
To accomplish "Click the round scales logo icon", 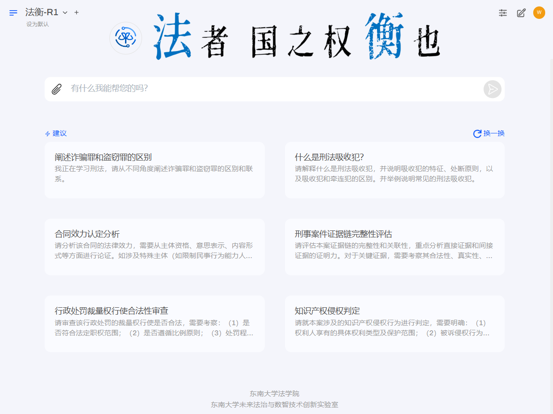I will coord(125,38).
